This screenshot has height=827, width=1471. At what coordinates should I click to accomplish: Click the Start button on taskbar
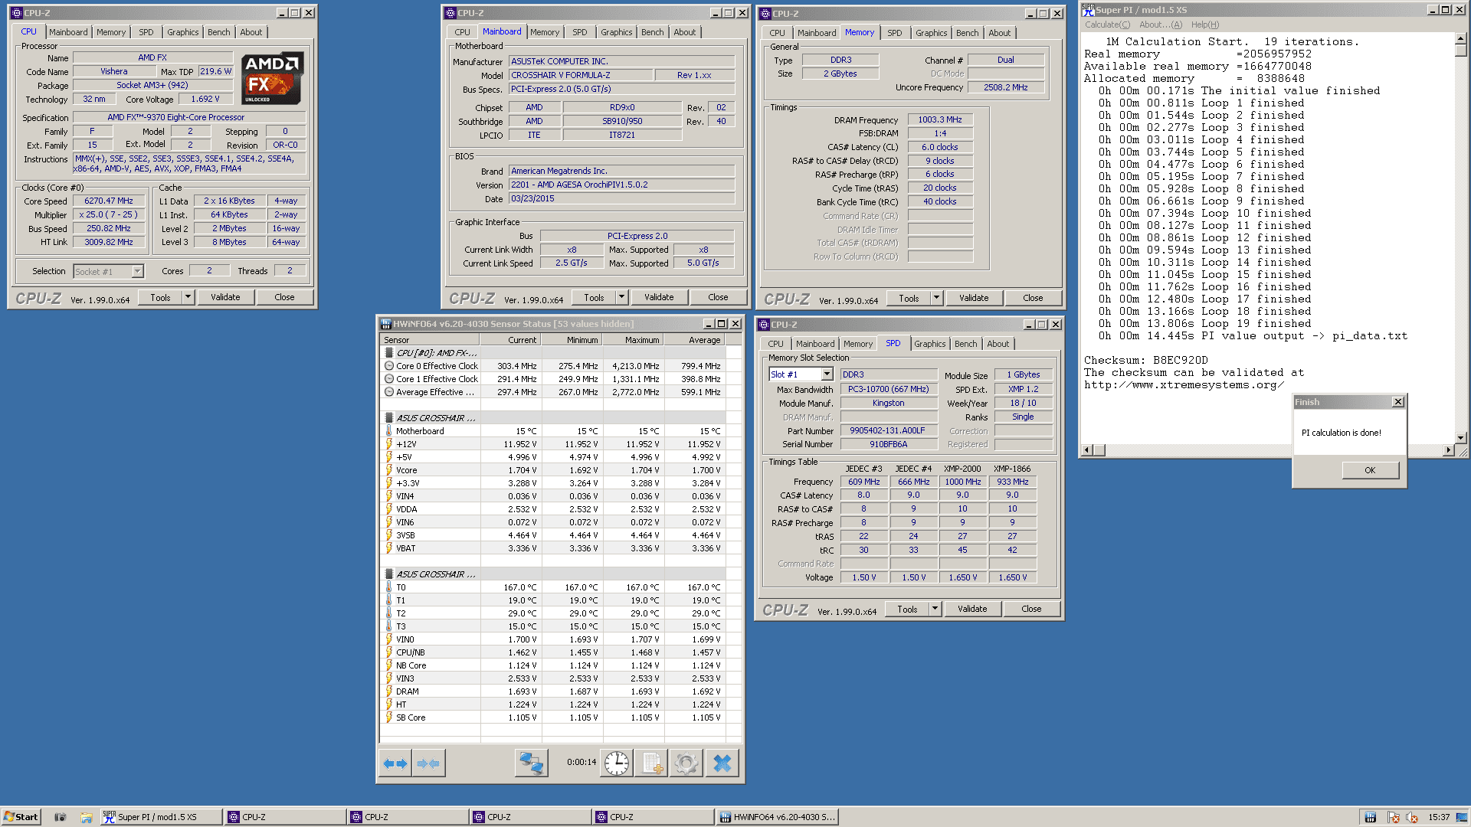click(21, 817)
